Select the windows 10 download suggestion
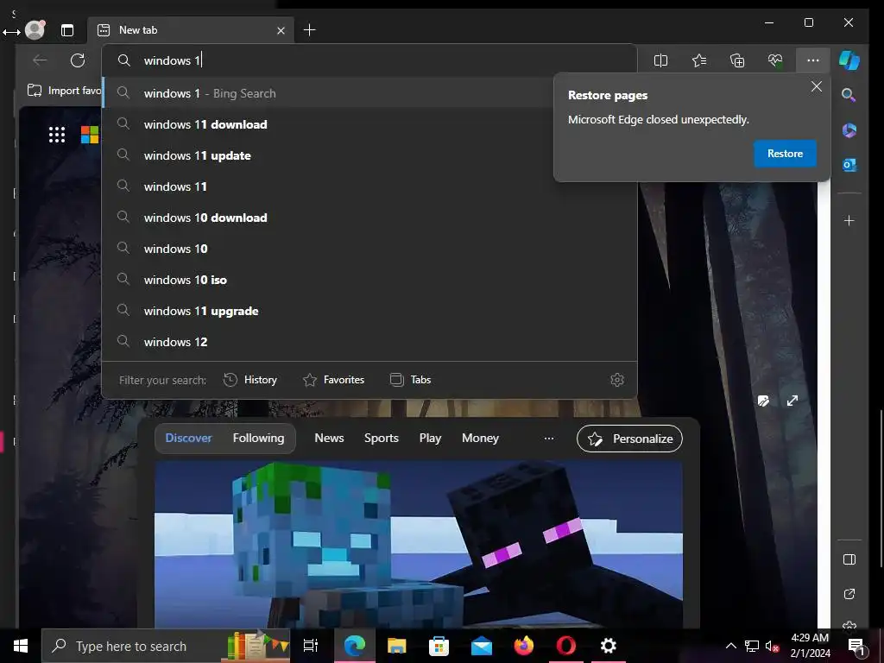Screen dimensions: 884x663 [x=369, y=218]
